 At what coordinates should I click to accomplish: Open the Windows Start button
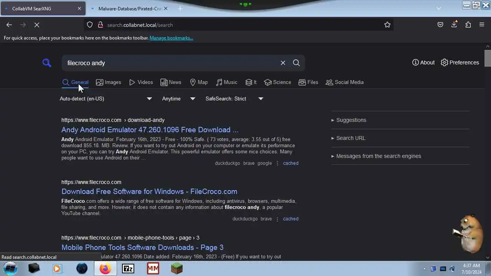click(10, 268)
